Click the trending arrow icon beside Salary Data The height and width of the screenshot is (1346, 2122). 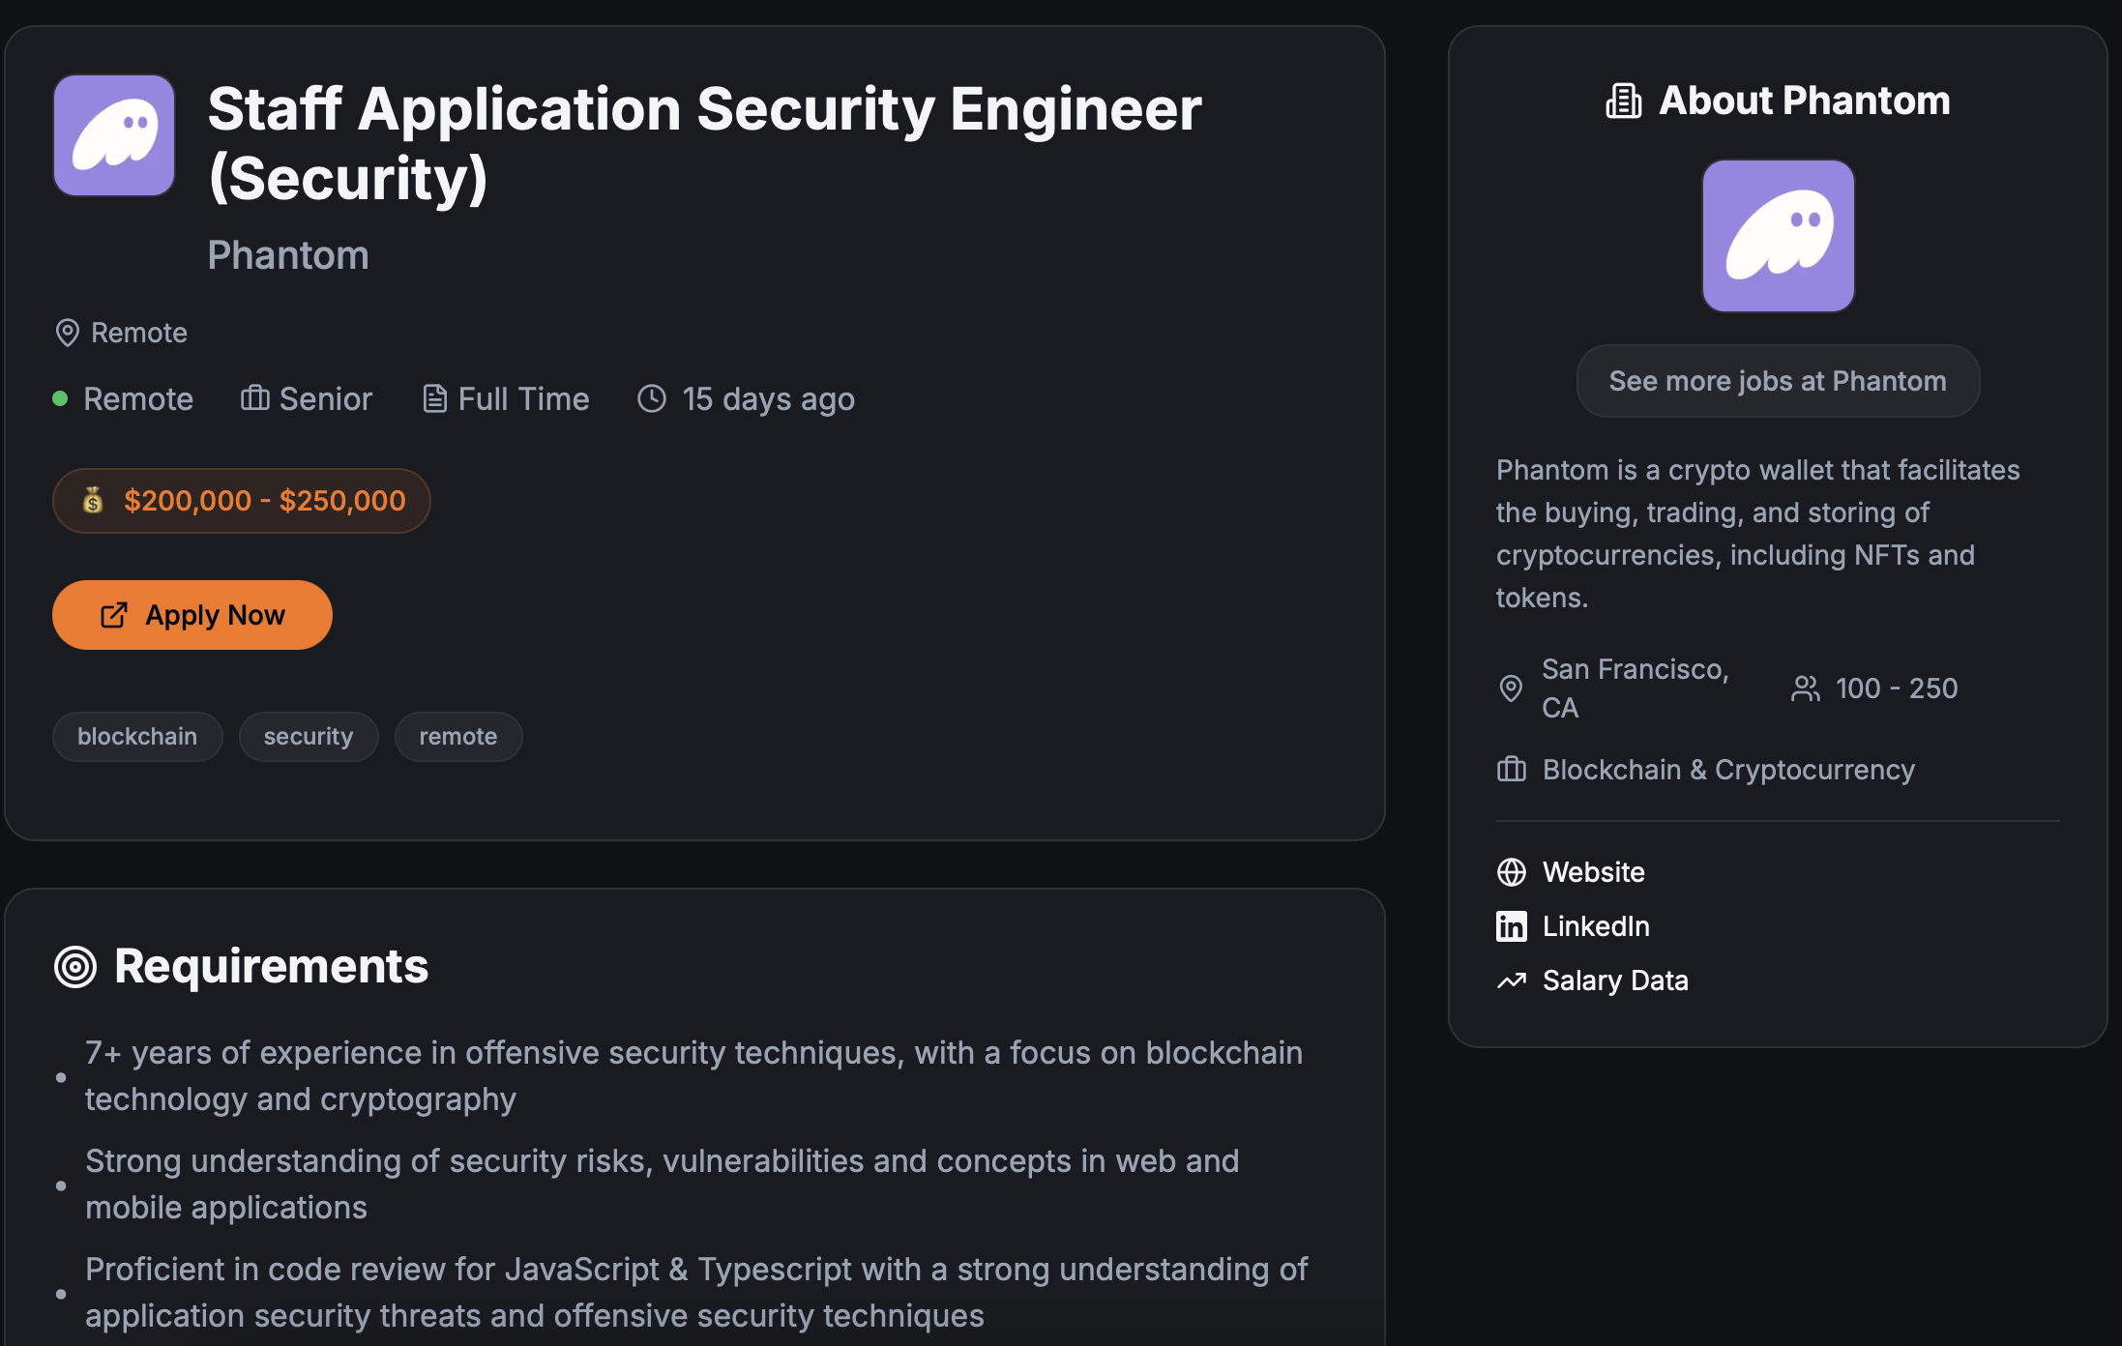pyautogui.click(x=1512, y=980)
